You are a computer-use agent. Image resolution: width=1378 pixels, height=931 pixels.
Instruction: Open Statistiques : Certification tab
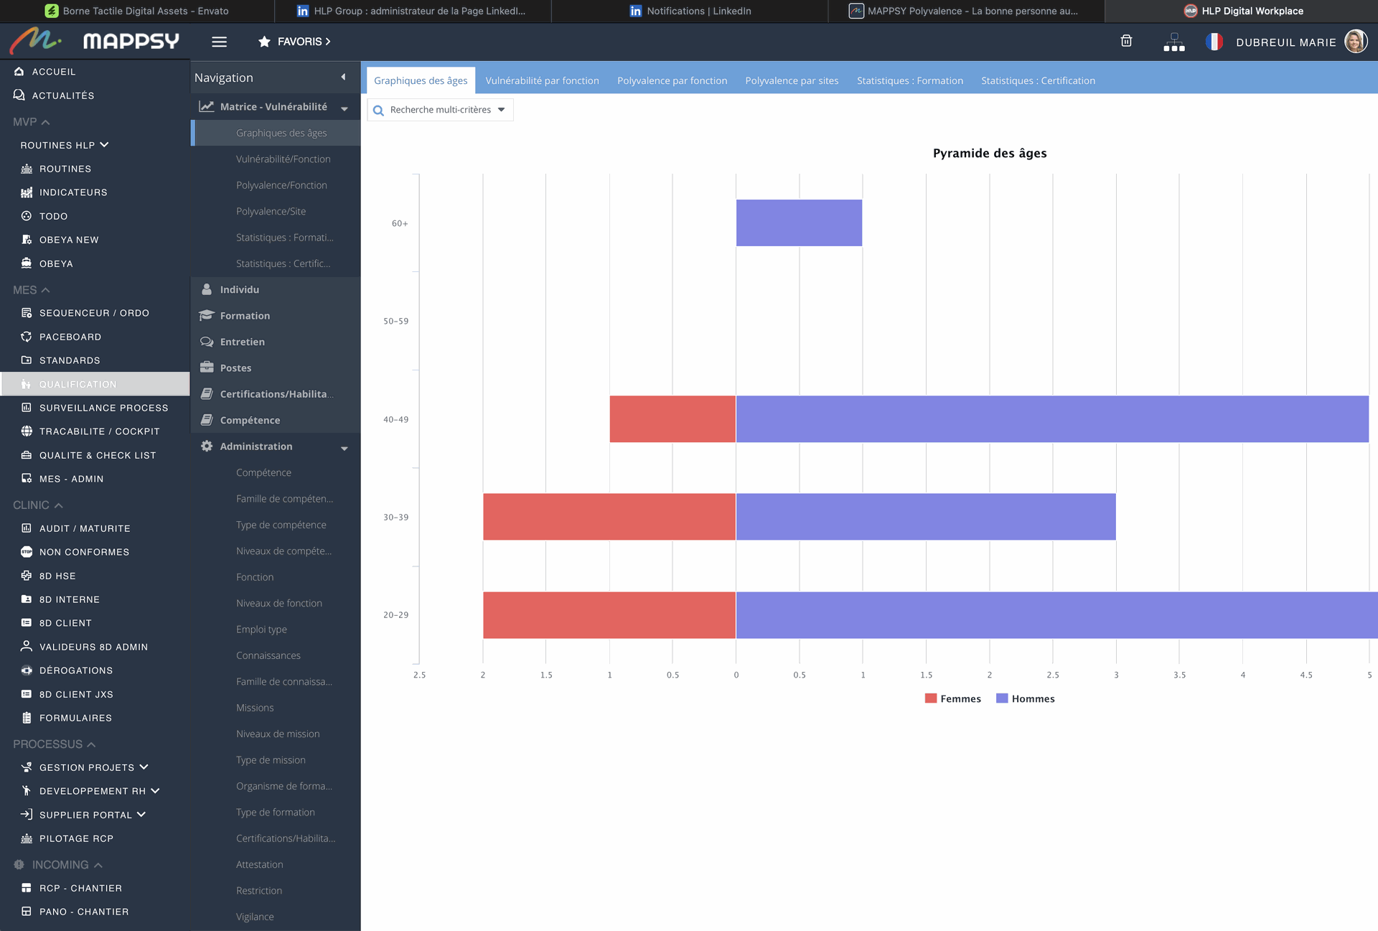[1038, 80]
